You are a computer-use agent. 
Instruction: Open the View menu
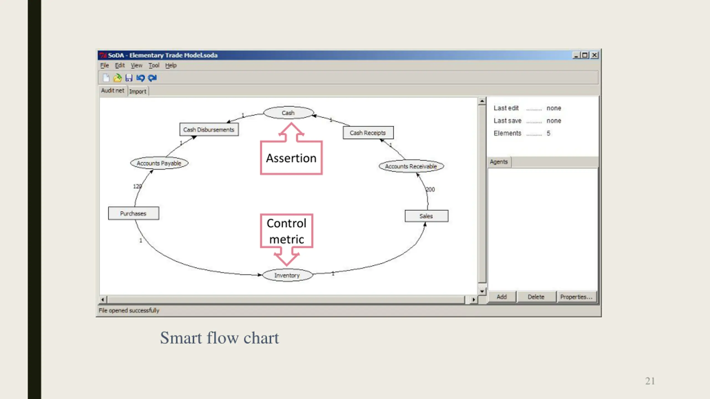coord(136,65)
